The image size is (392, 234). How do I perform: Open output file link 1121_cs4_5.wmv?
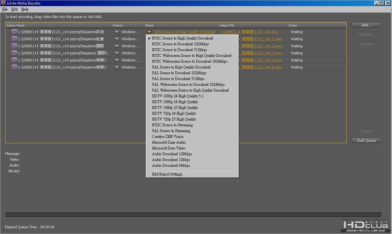pos(261,67)
